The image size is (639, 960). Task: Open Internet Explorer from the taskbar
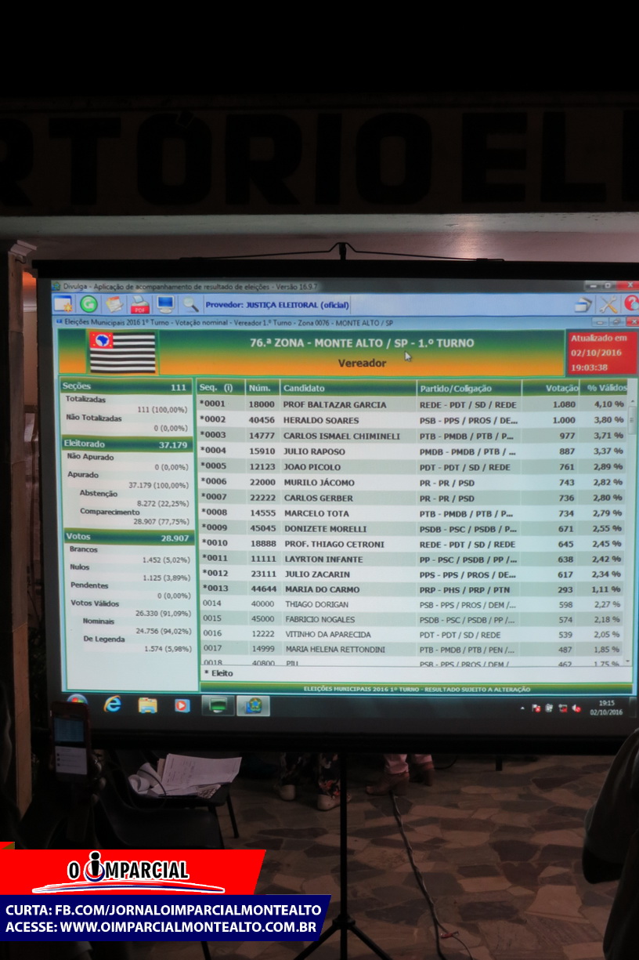pos(113,705)
